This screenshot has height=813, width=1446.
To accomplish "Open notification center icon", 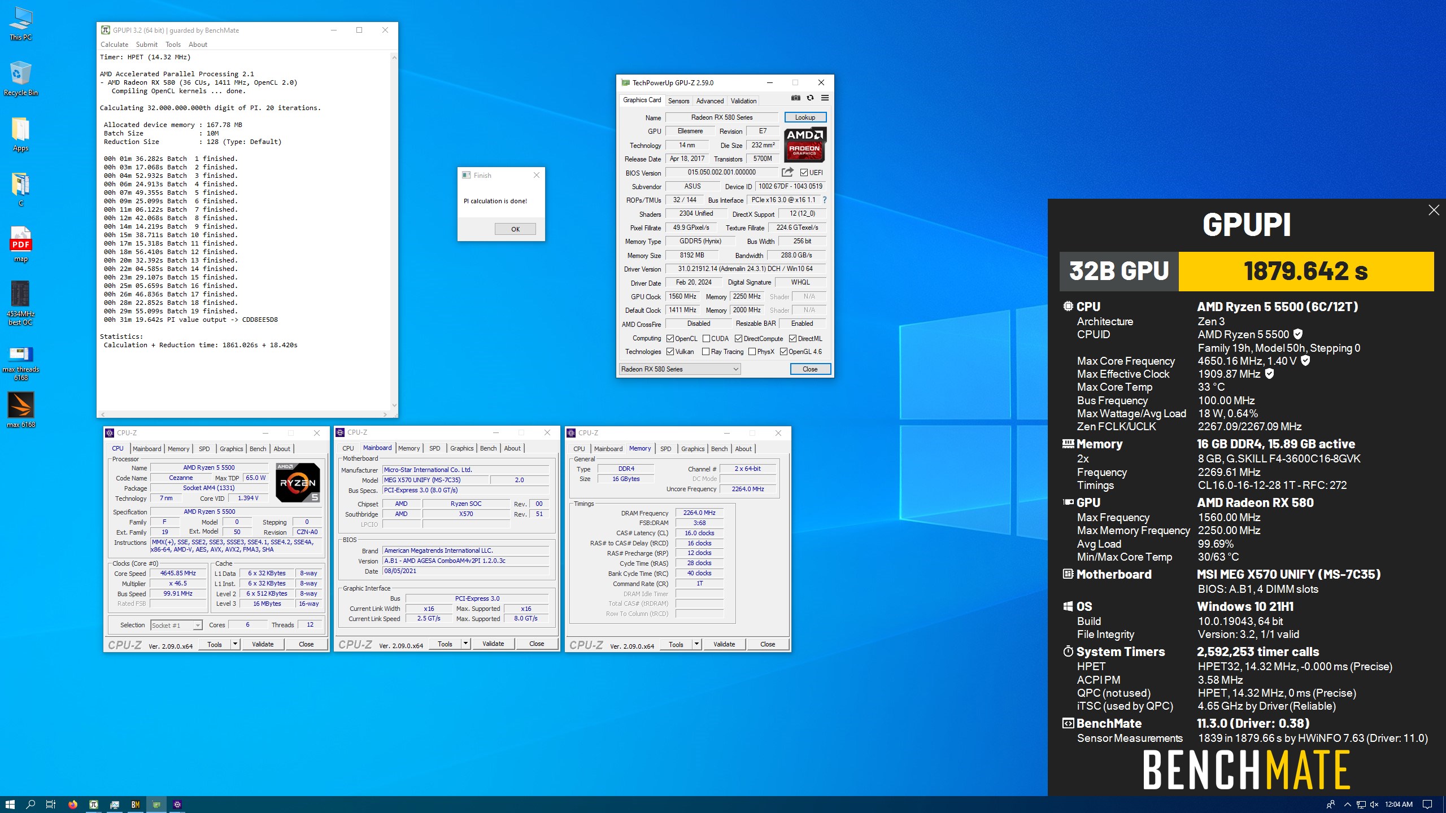I will [1427, 805].
